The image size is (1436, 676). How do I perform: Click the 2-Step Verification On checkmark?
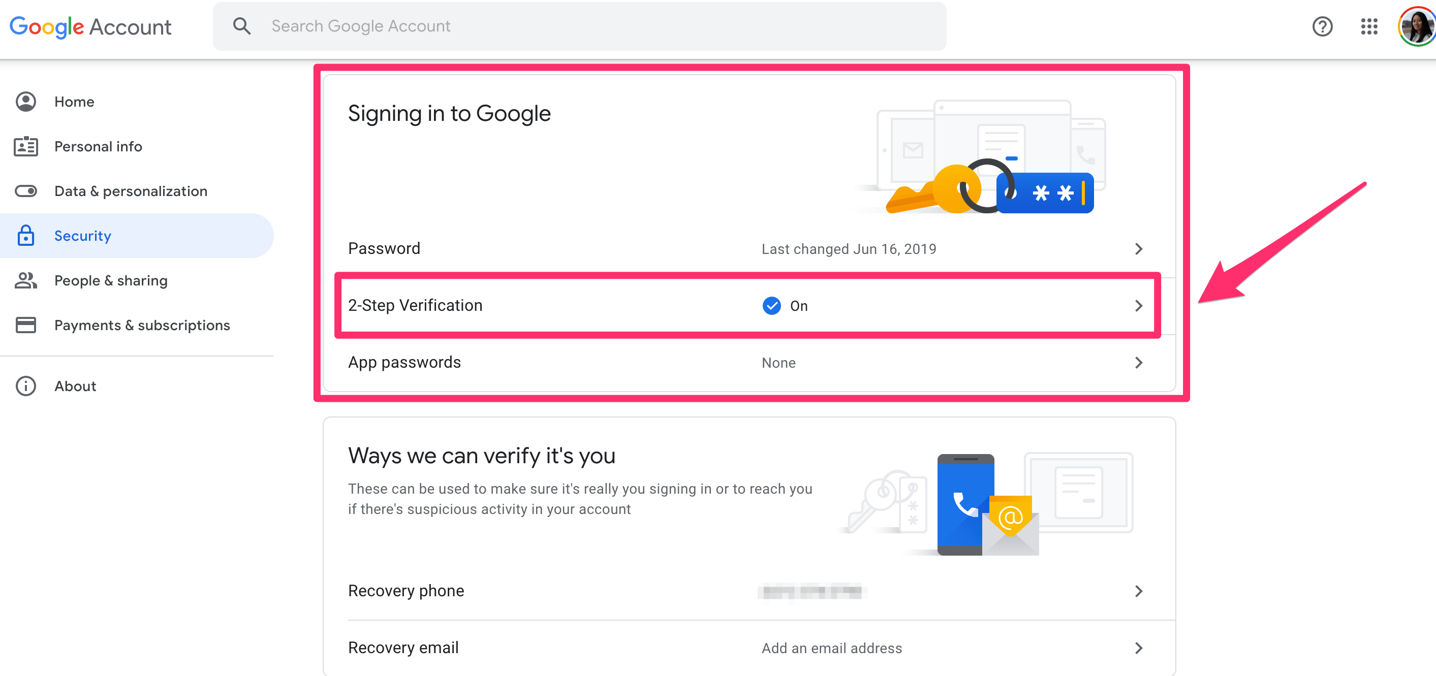[x=771, y=306]
